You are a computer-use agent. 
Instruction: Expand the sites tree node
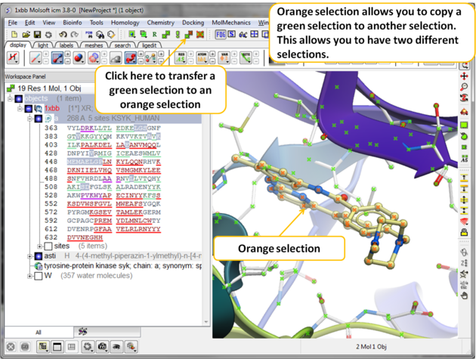tap(39, 246)
